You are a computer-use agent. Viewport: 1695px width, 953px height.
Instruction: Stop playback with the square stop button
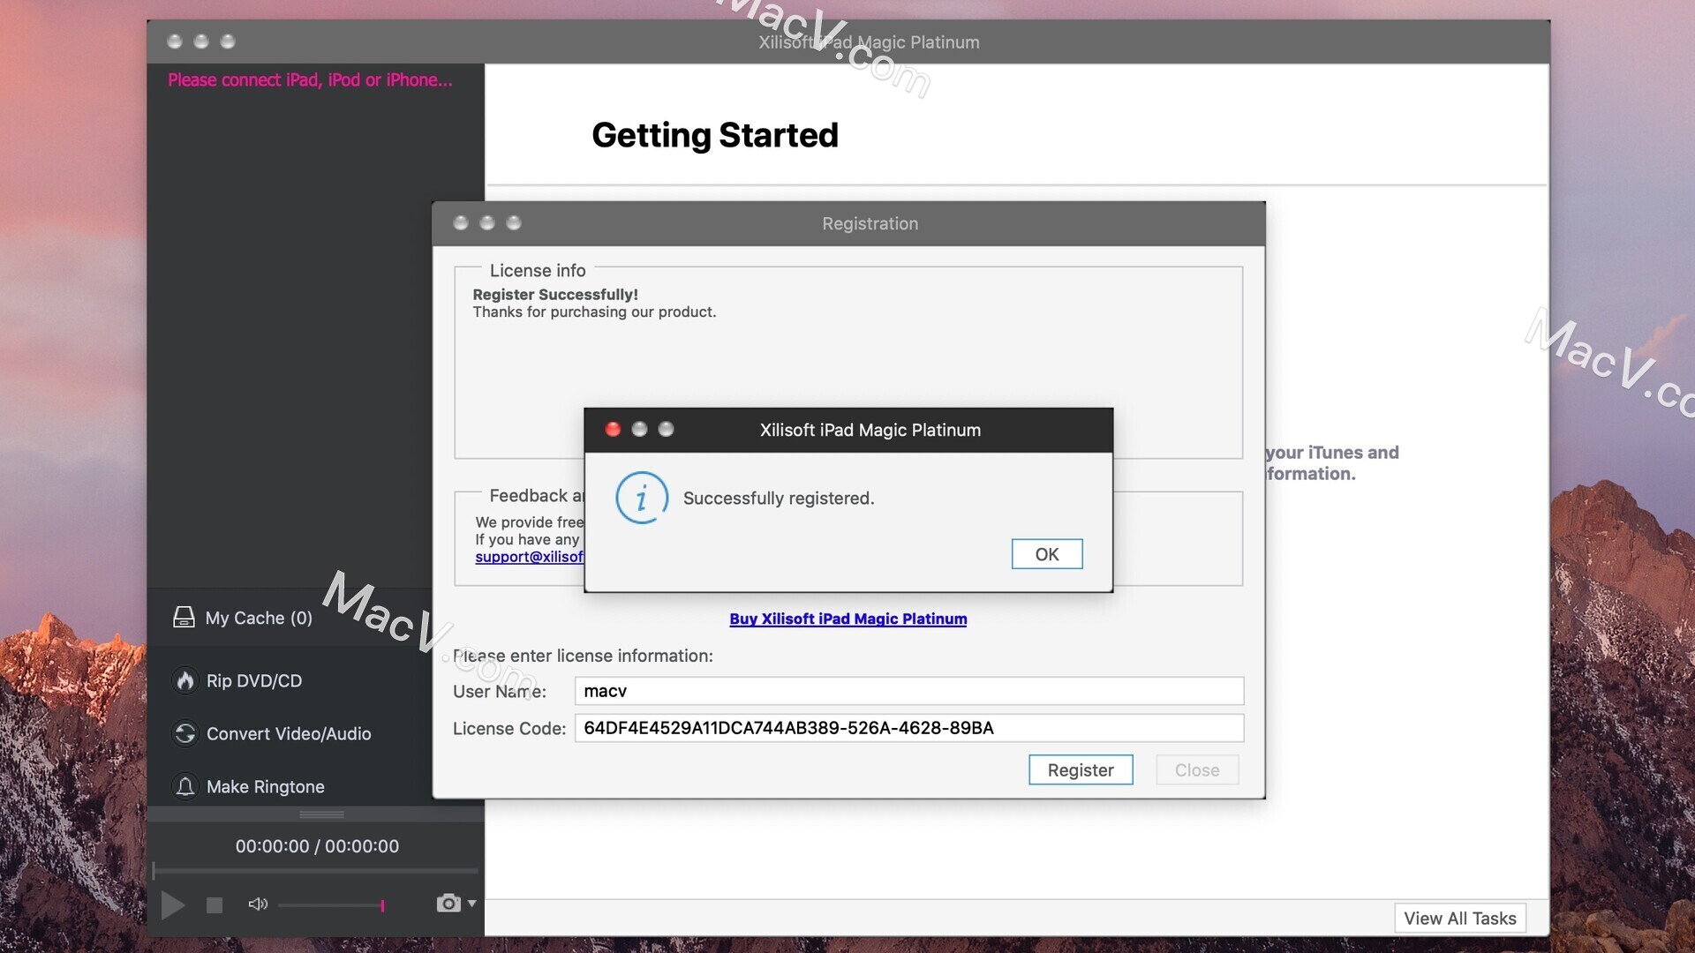(x=215, y=905)
